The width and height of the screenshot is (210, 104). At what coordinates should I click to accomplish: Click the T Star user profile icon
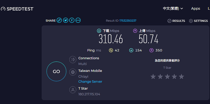(x=73, y=90)
